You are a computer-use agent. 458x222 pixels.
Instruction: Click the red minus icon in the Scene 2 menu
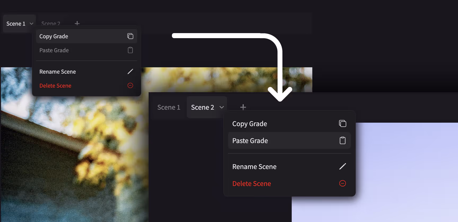coord(343,183)
